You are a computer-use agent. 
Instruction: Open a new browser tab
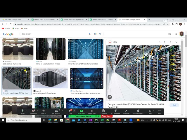(149, 20)
